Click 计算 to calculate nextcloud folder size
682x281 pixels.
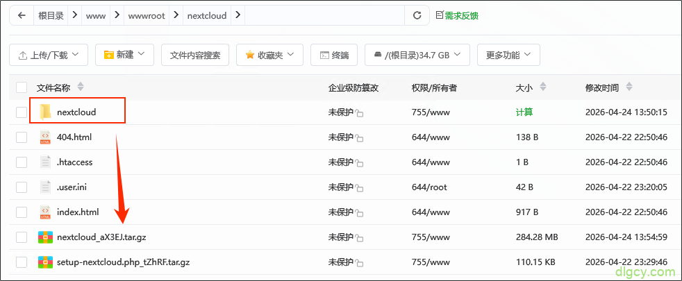pos(524,112)
